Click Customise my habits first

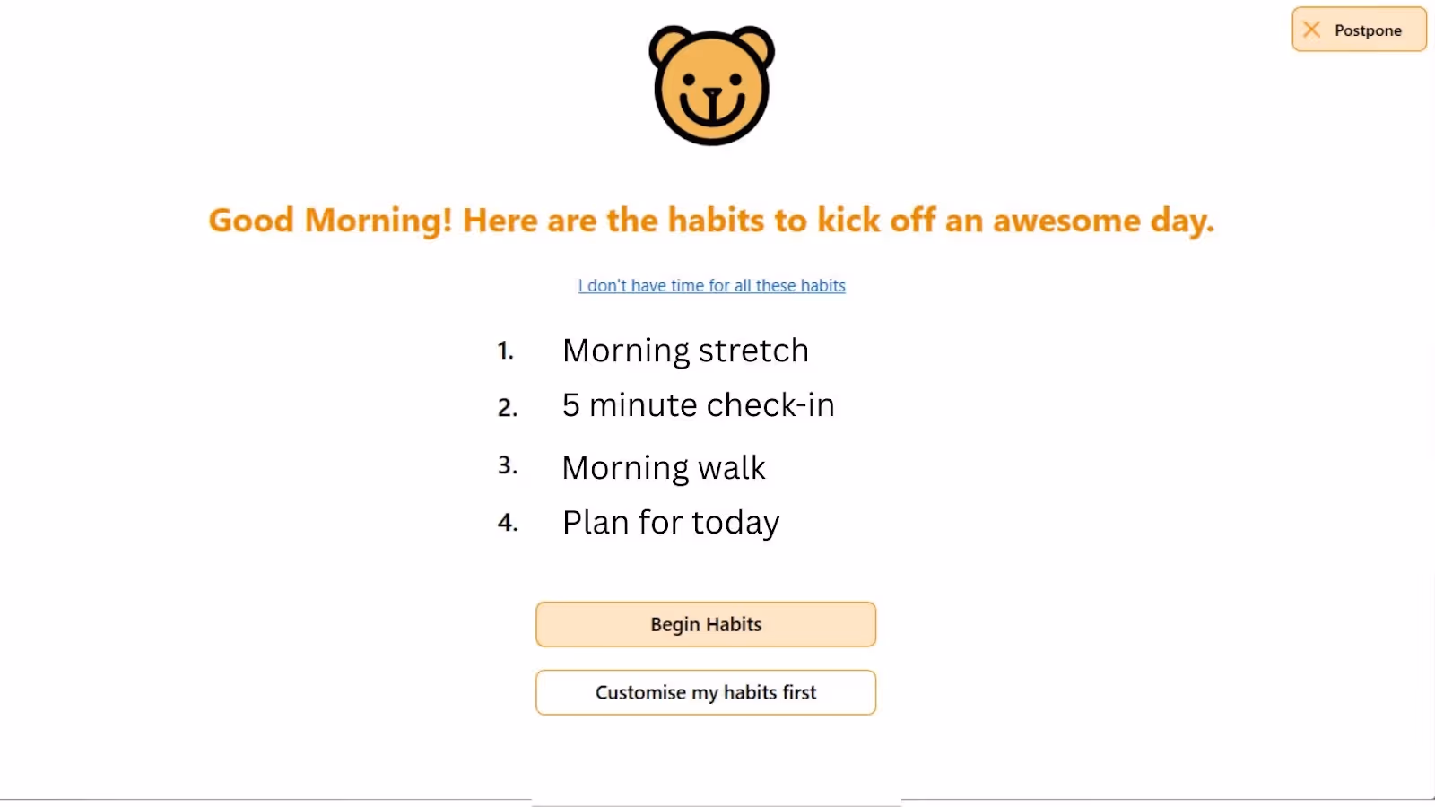point(706,692)
